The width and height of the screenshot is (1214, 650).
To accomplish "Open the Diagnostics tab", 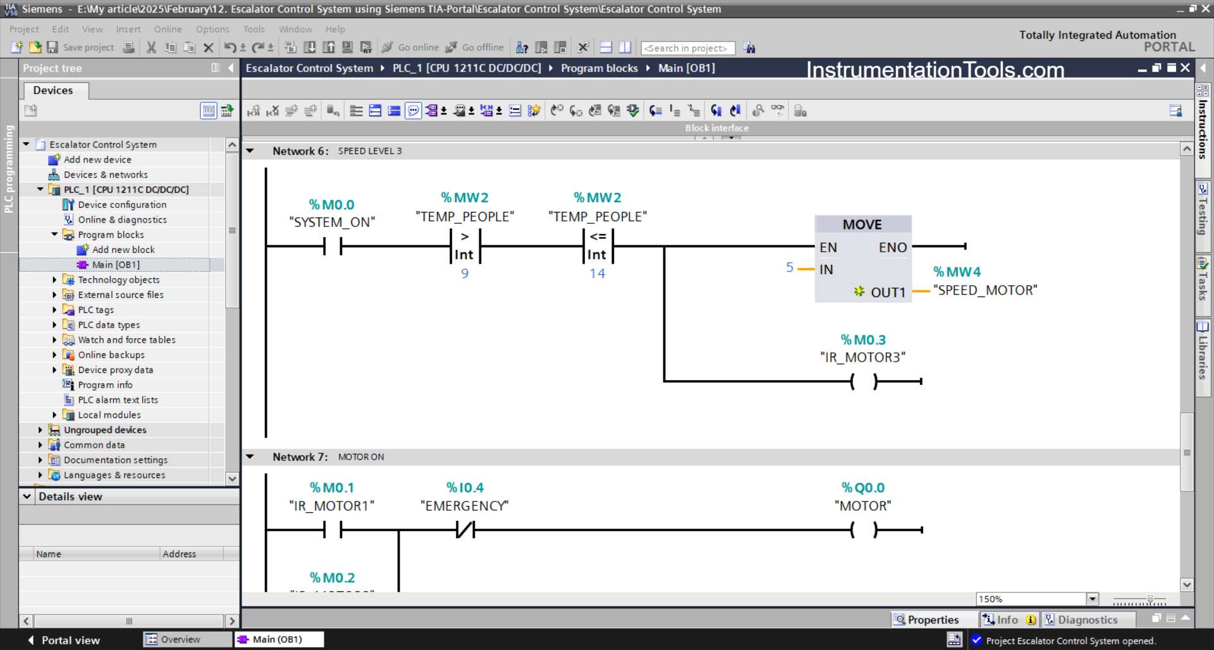I will coord(1088,620).
